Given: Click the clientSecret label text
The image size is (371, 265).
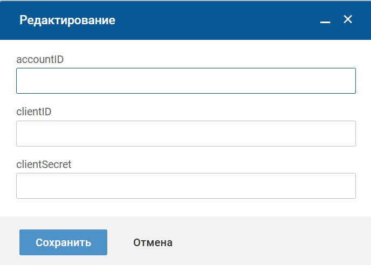Looking at the screenshot, I should click(44, 164).
